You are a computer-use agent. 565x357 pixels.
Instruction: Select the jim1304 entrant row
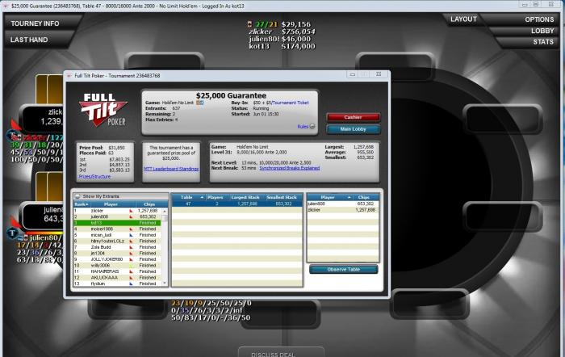pos(117,253)
